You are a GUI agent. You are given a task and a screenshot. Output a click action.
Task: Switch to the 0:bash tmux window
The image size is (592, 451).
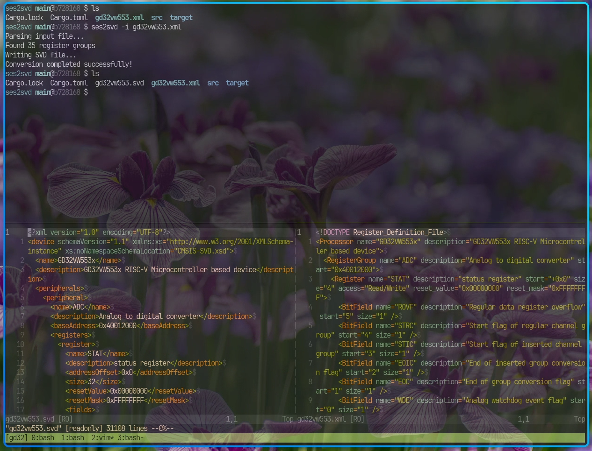coord(43,438)
